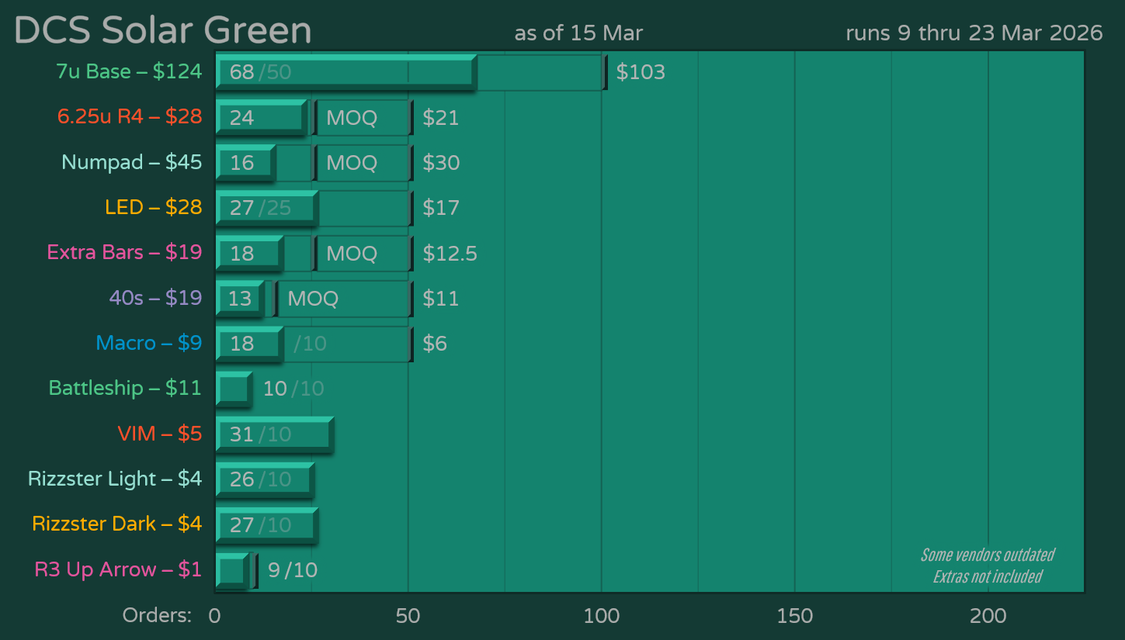This screenshot has height=640, width=1125.
Task: Click the $6 price in Macro row
Action: pyautogui.click(x=435, y=344)
